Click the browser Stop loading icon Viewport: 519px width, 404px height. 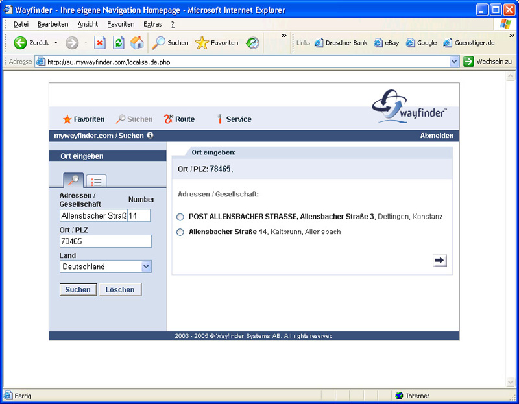click(x=99, y=43)
